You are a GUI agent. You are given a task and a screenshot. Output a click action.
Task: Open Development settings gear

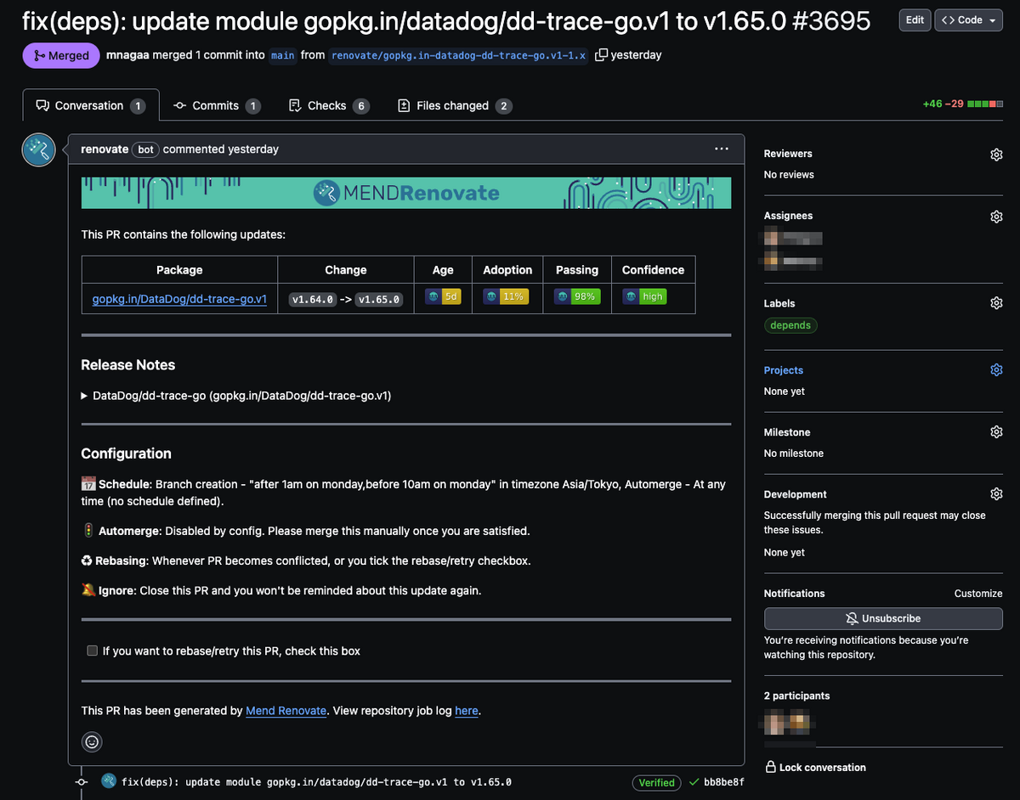pyautogui.click(x=996, y=494)
